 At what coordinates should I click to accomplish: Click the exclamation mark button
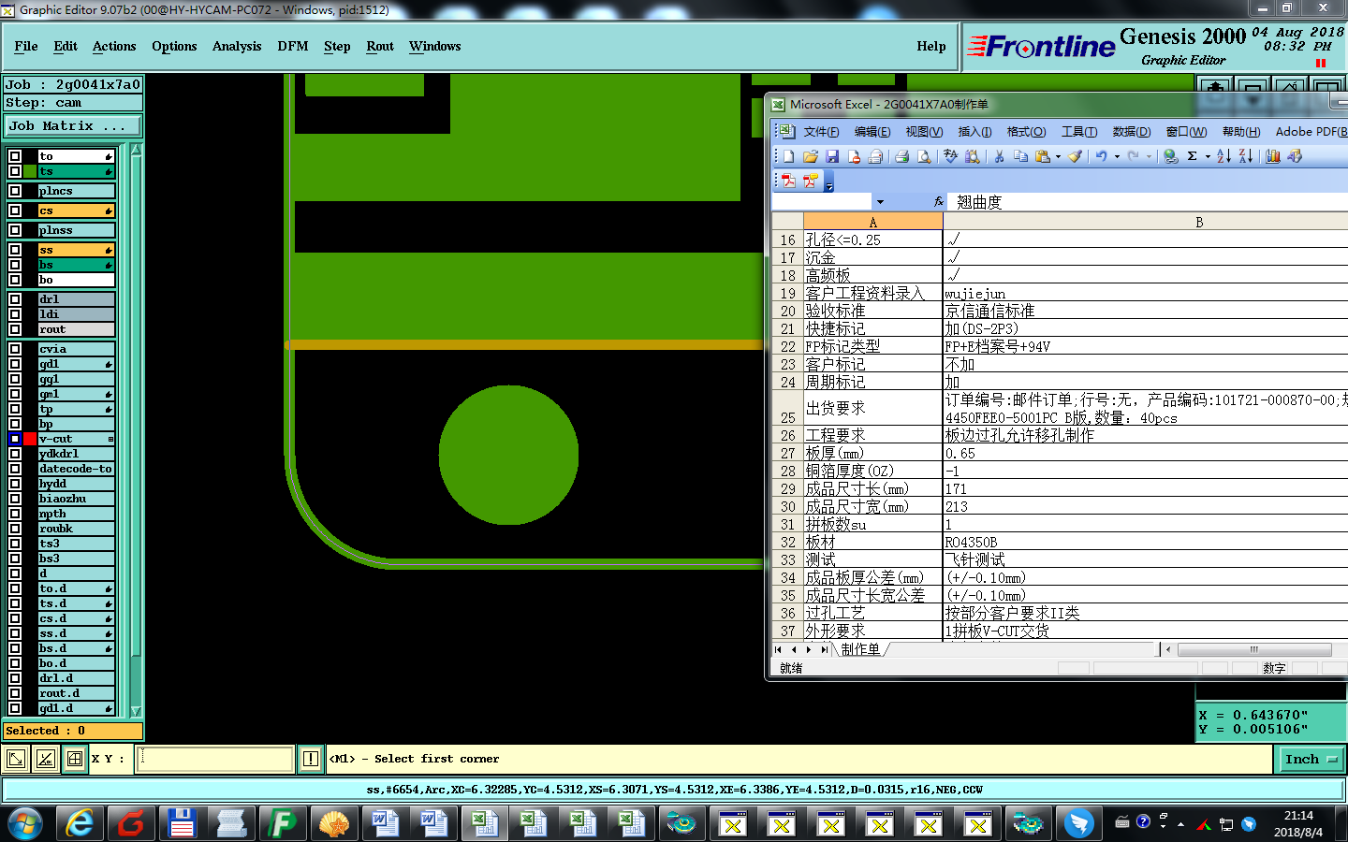tap(311, 759)
